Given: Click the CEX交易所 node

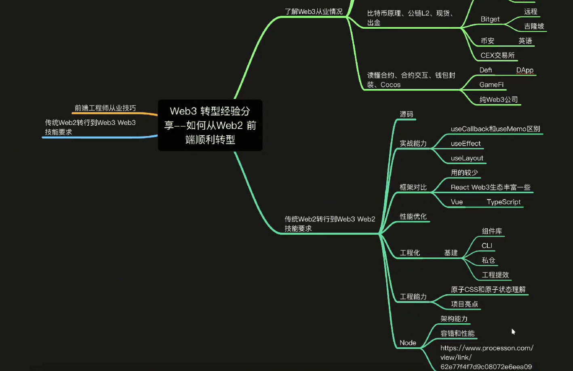Looking at the screenshot, I should (497, 55).
